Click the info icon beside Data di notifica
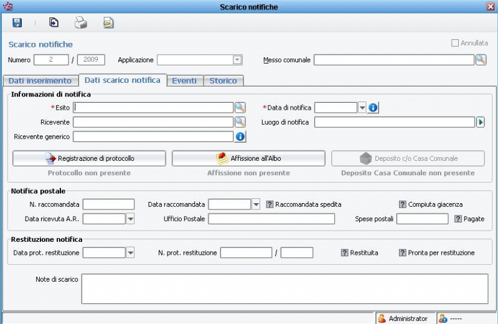 (373, 108)
